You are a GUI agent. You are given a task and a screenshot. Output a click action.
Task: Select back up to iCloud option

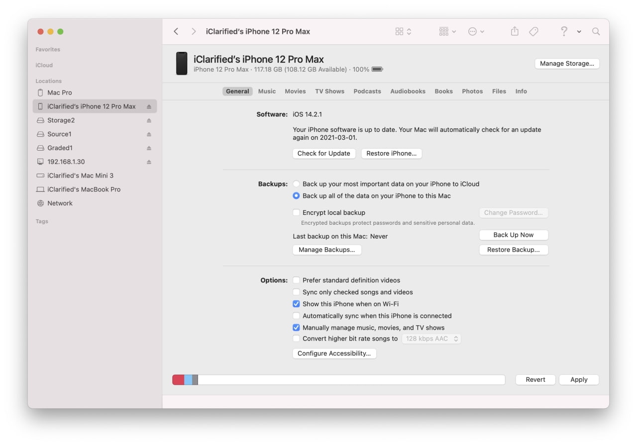pyautogui.click(x=296, y=184)
